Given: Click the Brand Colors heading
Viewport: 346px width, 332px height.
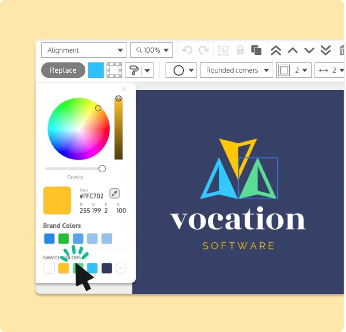Looking at the screenshot, I should [62, 226].
